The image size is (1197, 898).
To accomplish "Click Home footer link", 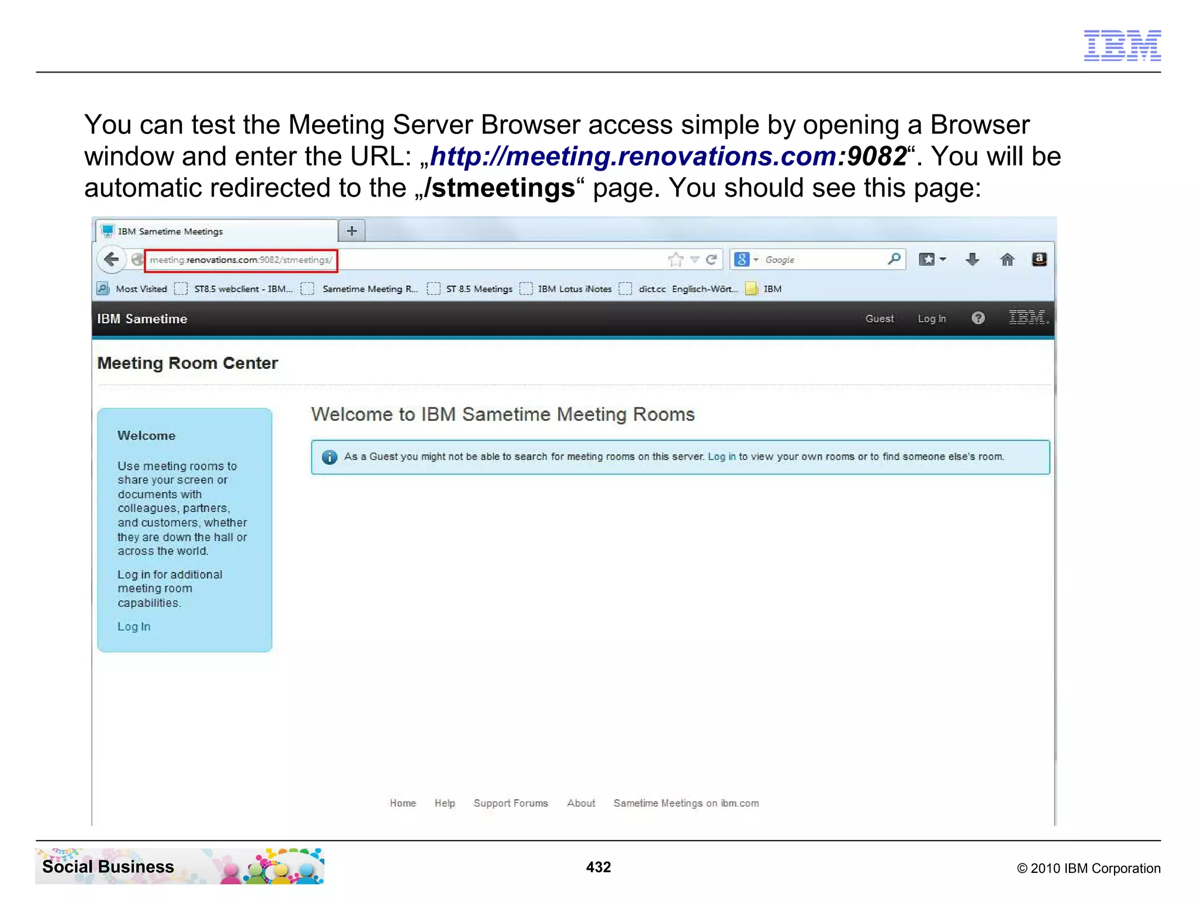I will [x=403, y=803].
